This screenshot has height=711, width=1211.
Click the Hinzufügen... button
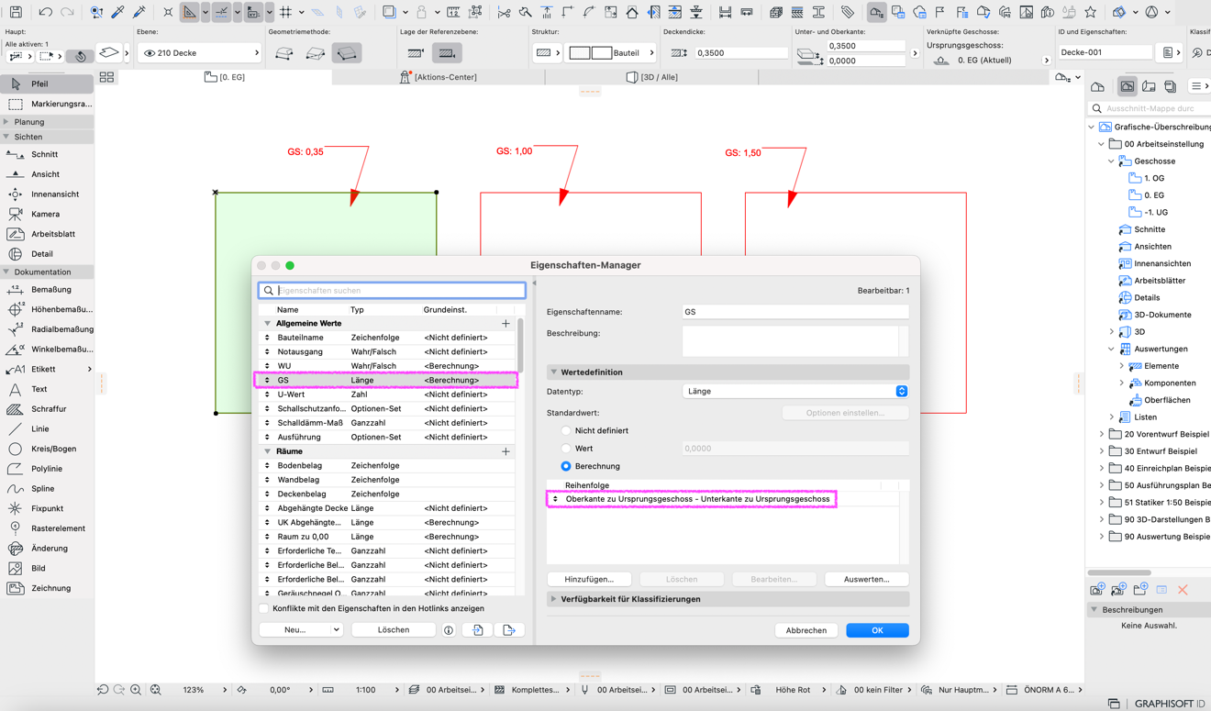(589, 579)
